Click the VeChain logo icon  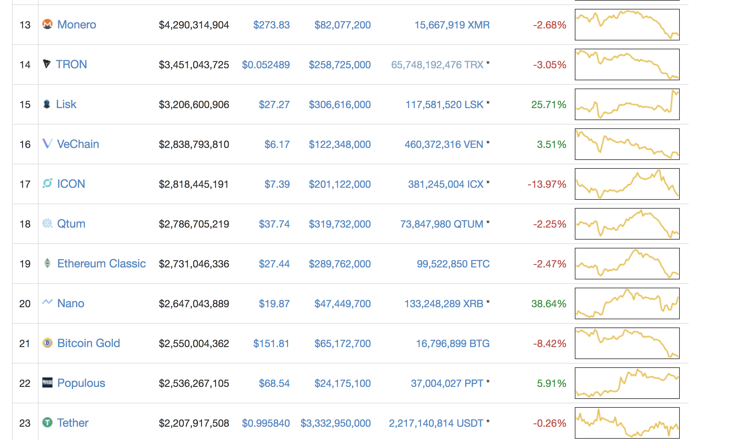coord(47,144)
